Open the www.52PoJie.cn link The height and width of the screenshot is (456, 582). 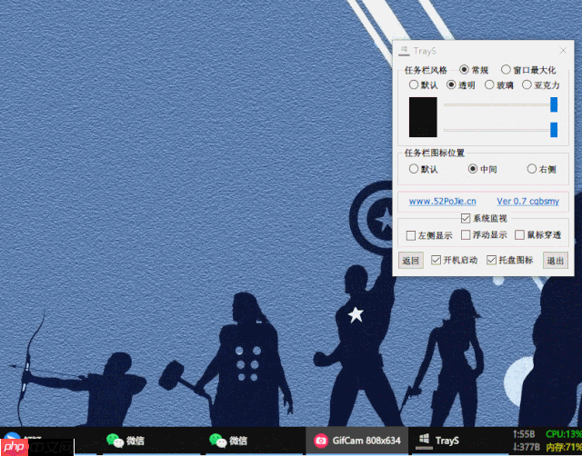[x=443, y=202]
